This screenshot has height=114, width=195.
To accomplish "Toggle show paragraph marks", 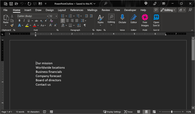I will (x=85, y=25).
